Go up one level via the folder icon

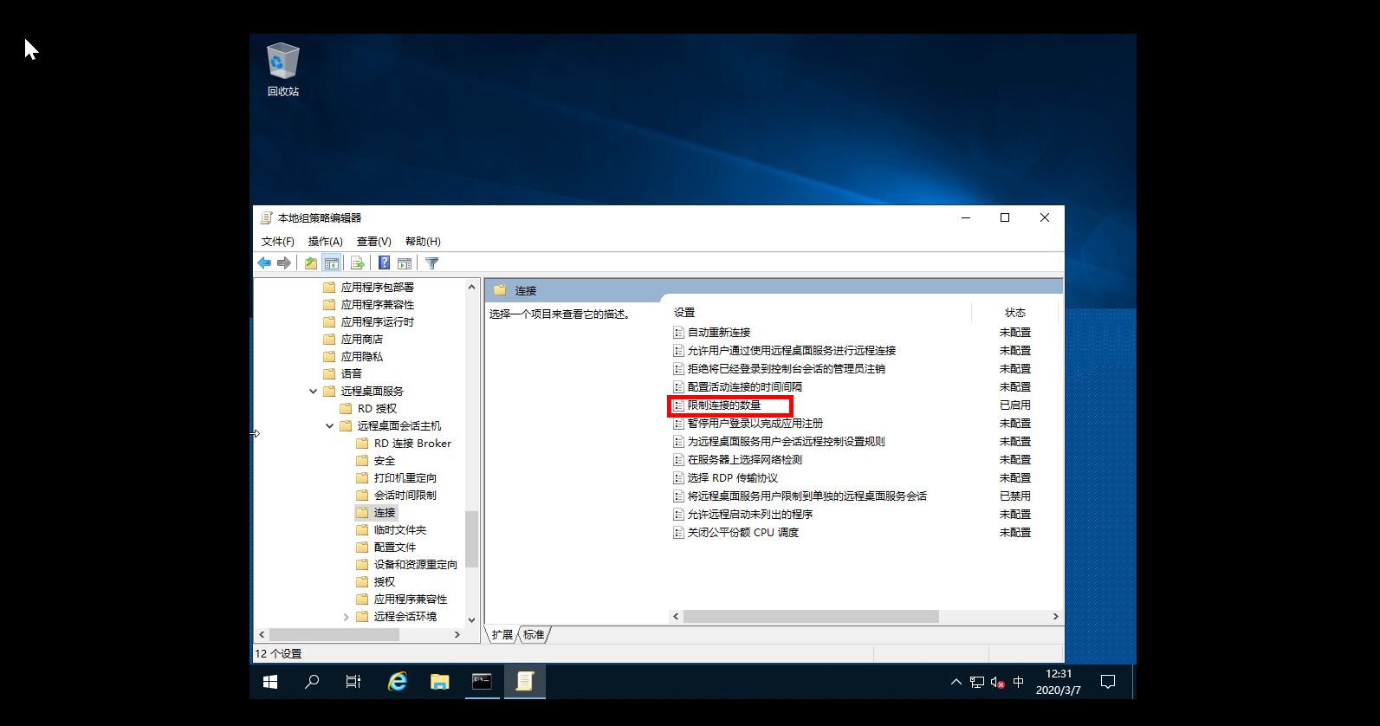point(310,263)
